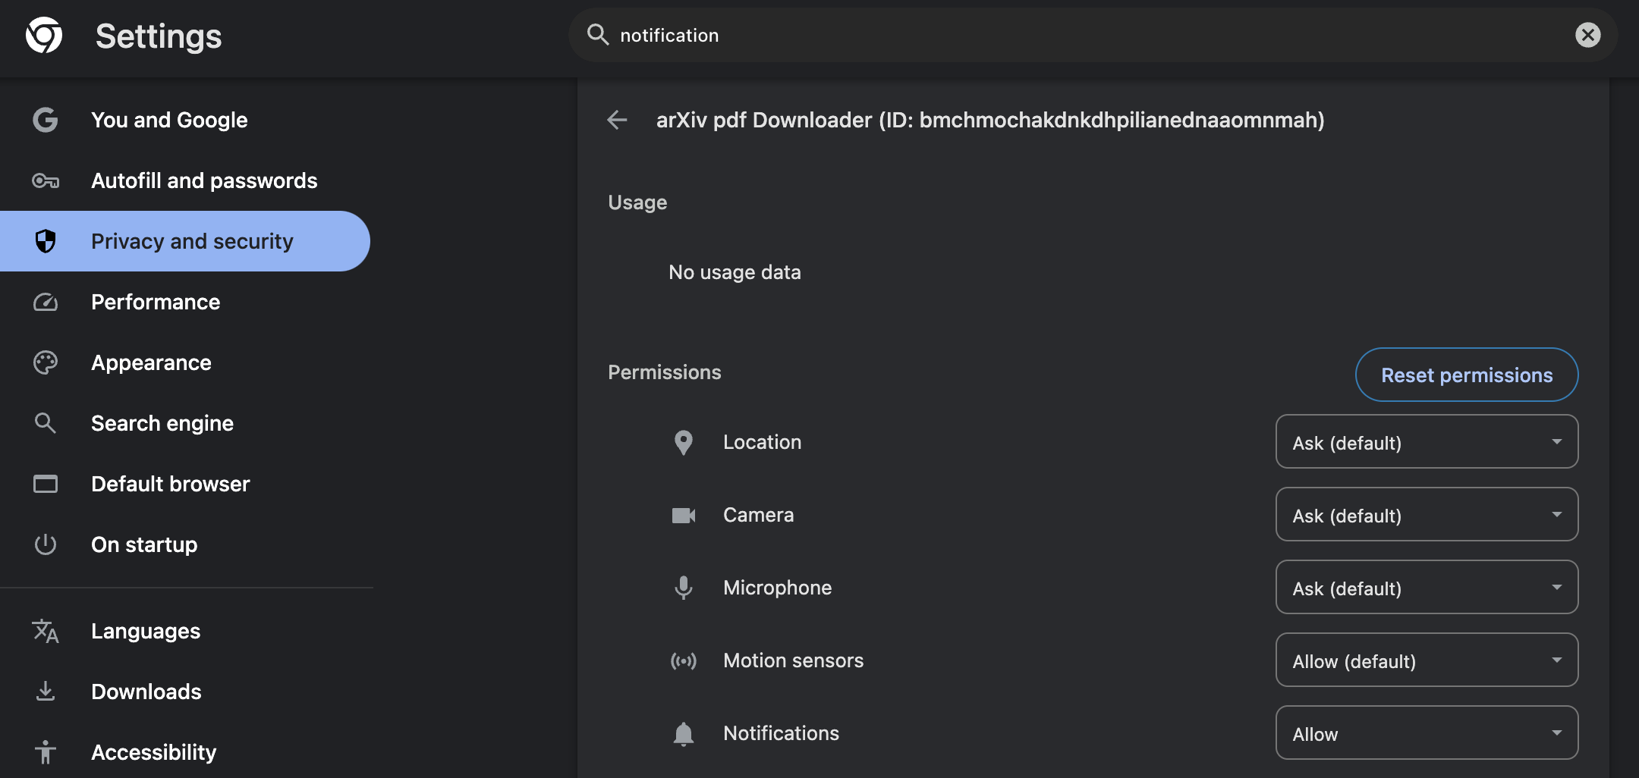Open Autofill and passwords section
This screenshot has height=778, width=1639.
pyautogui.click(x=185, y=180)
